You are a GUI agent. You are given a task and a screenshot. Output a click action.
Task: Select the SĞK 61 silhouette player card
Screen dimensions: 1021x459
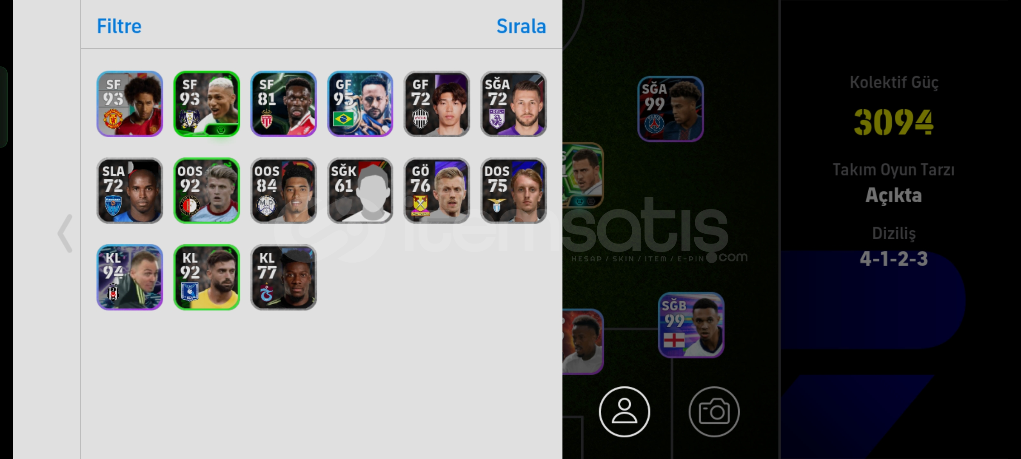pyautogui.click(x=360, y=190)
